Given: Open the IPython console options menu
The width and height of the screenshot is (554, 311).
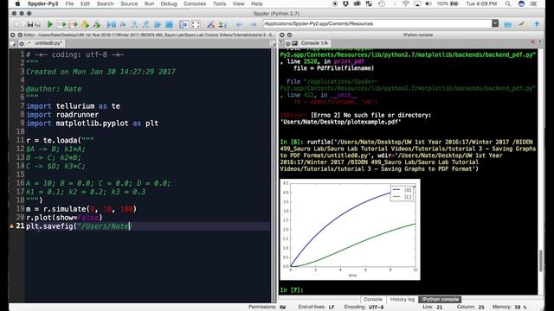Looking at the screenshot, I should pyautogui.click(x=540, y=42).
